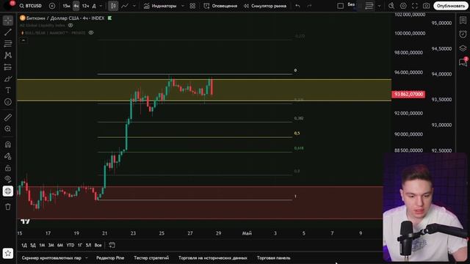The height and width of the screenshot is (264, 470).
Task: Open the Торговая панель tab
Action: (x=273, y=257)
